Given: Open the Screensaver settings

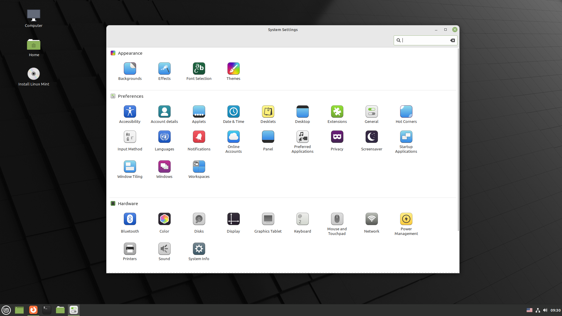Looking at the screenshot, I should 371,140.
